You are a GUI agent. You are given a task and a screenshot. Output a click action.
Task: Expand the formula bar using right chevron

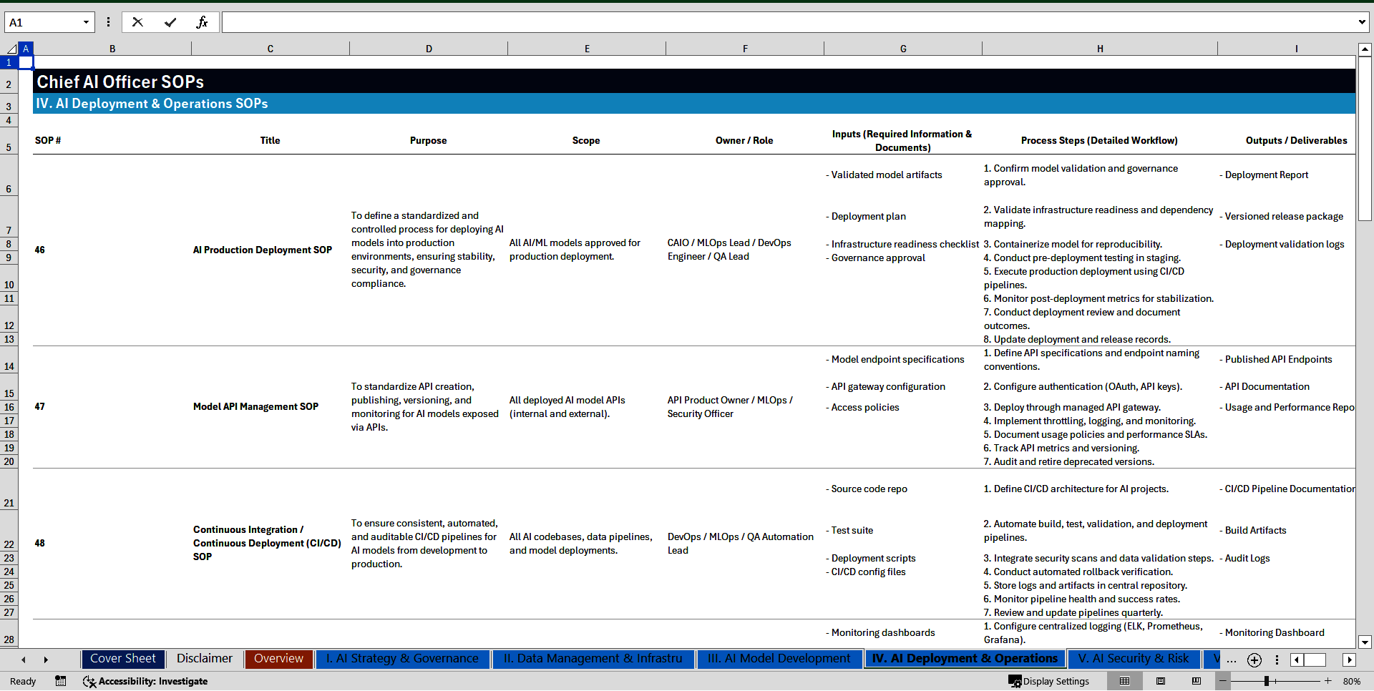1361,22
